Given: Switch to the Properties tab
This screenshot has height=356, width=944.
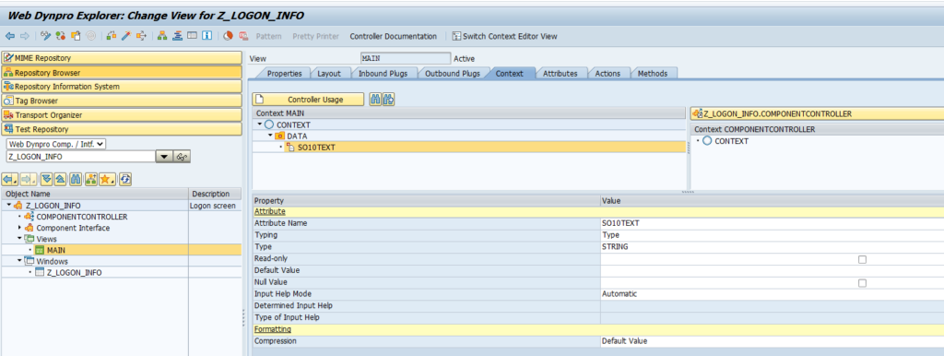Looking at the screenshot, I should (x=284, y=74).
